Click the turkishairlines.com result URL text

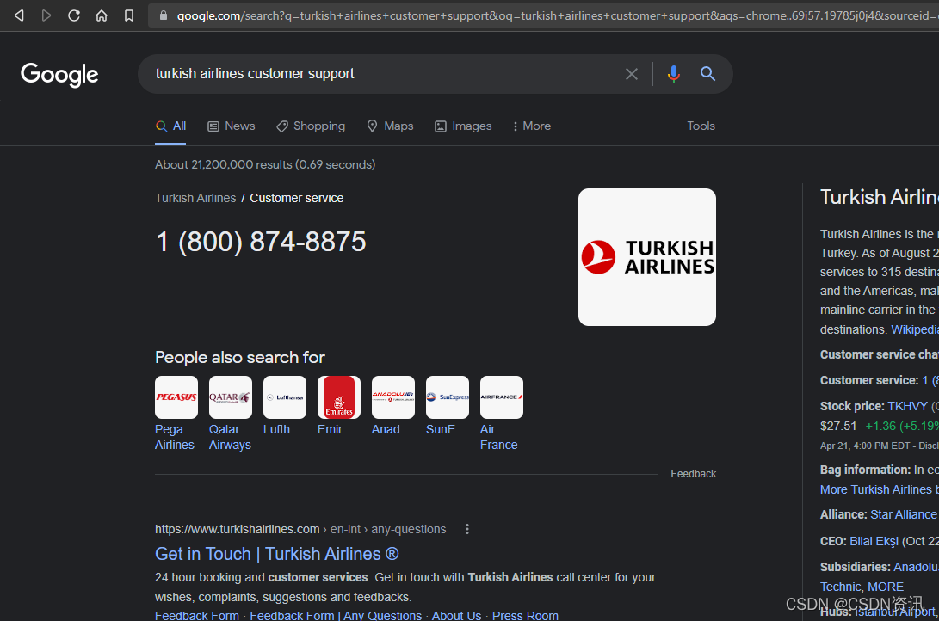[300, 529]
